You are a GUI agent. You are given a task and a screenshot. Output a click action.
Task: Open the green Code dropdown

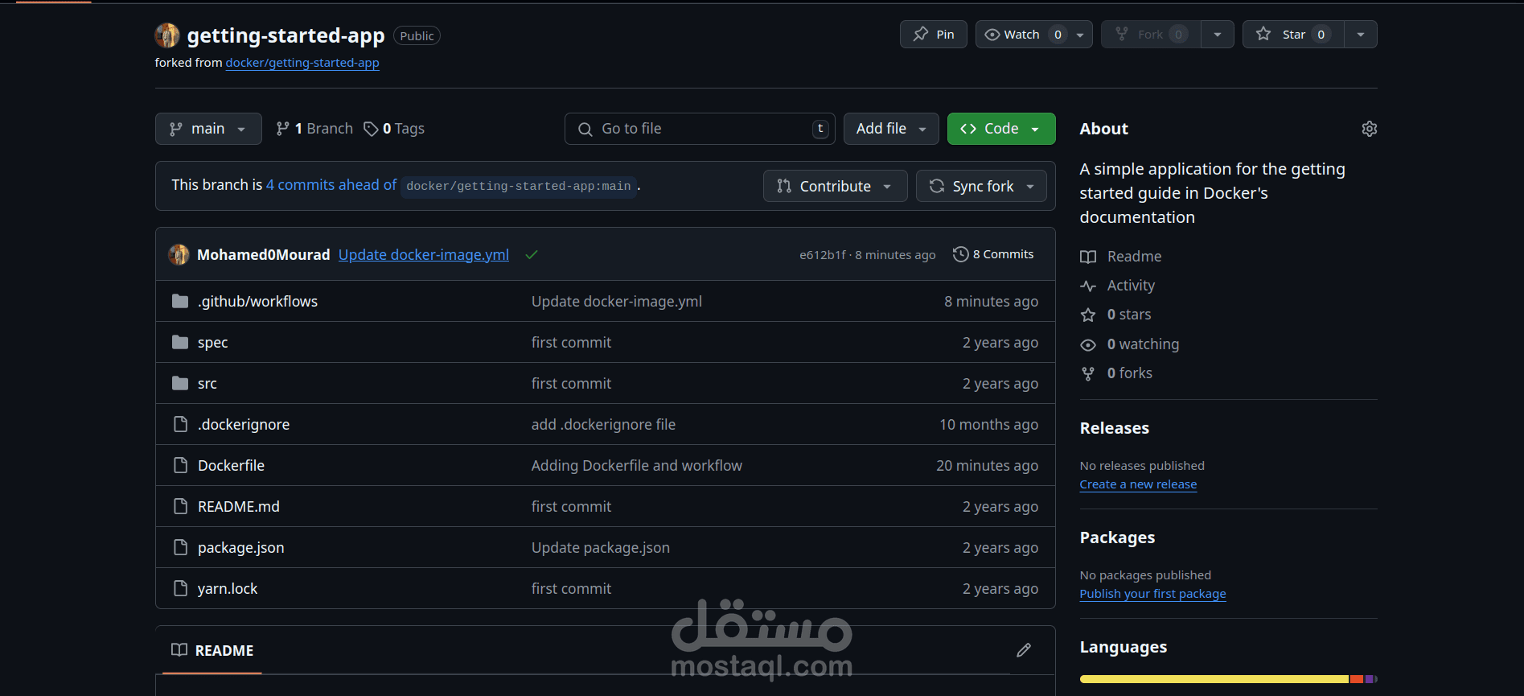coord(1001,129)
